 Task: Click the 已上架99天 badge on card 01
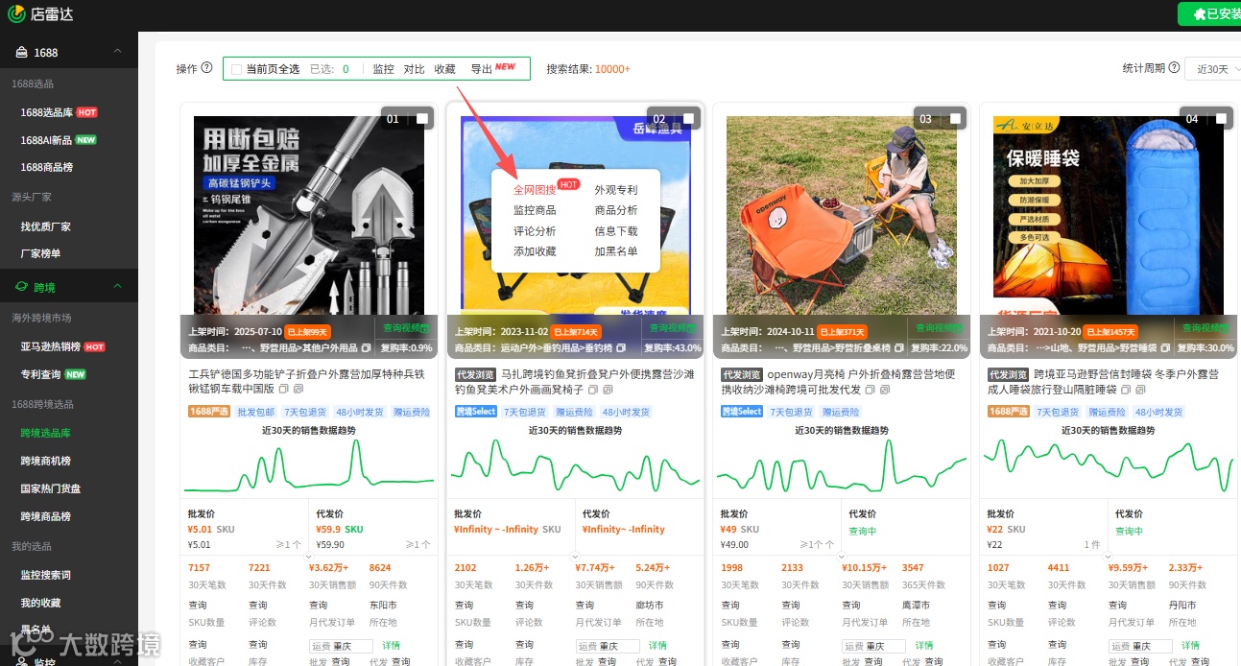(308, 331)
